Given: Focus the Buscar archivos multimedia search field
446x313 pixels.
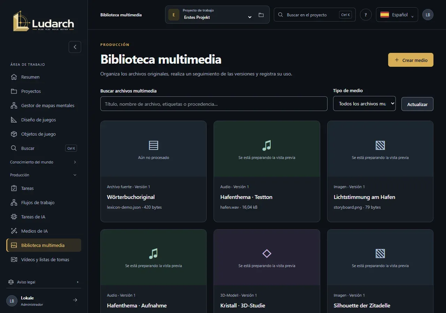Looking at the screenshot, I should [214, 104].
